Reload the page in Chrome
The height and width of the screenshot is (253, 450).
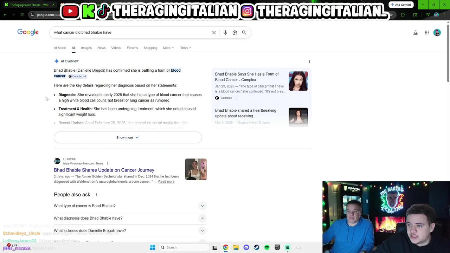pos(22,15)
